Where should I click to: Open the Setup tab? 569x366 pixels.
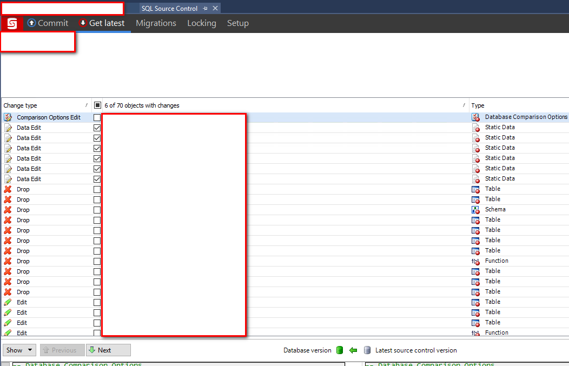238,23
